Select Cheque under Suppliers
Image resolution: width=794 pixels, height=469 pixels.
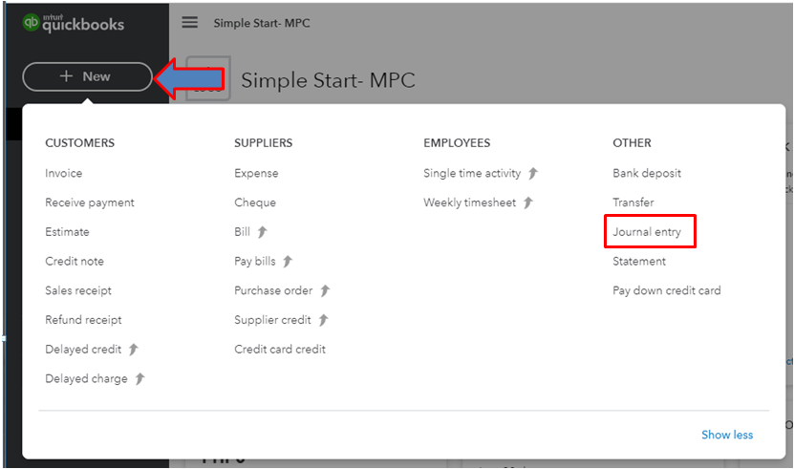255,203
